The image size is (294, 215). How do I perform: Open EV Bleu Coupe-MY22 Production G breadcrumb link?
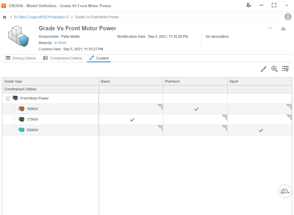click(41, 17)
